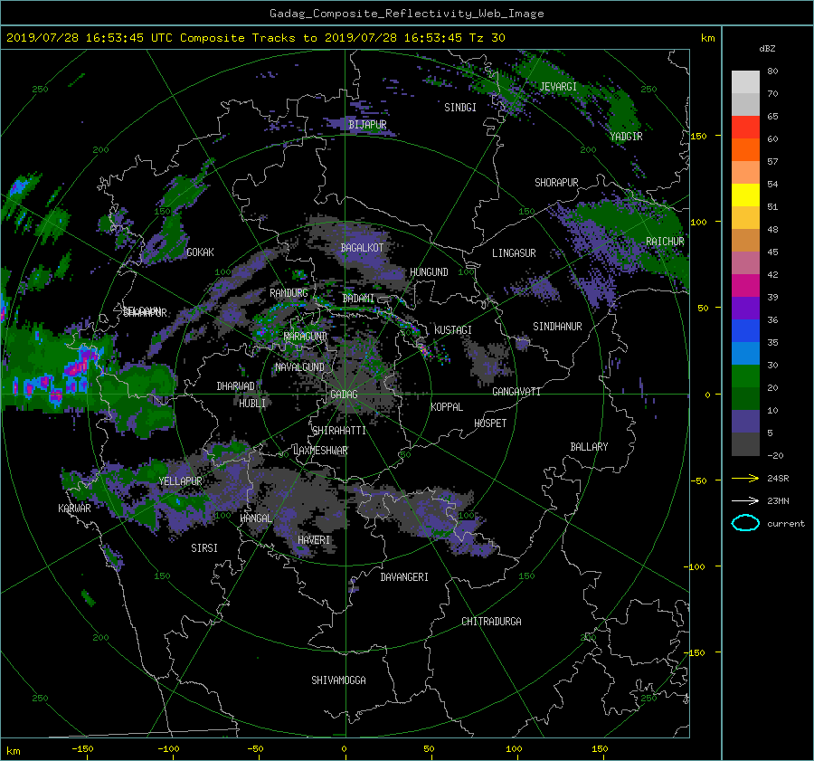The image size is (814, 761).
Task: Click the HAVERI city label
Action: point(314,540)
